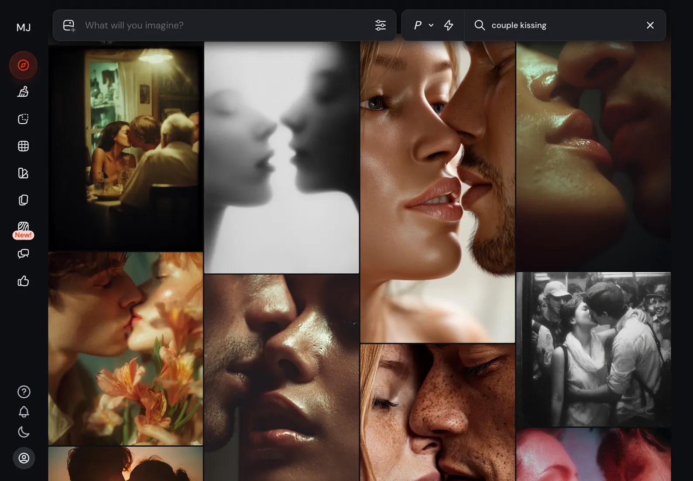The height and width of the screenshot is (481, 693).
Task: Open the prompt settings sliders icon
Action: 381,25
